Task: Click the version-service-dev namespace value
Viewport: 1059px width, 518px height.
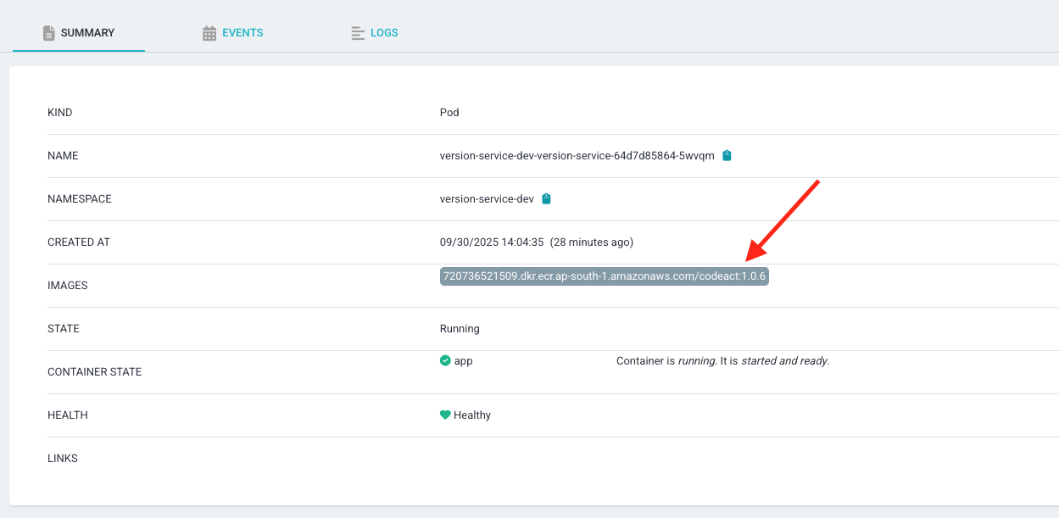Action: (487, 199)
